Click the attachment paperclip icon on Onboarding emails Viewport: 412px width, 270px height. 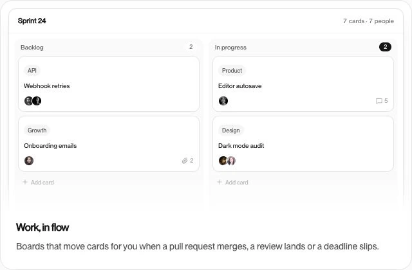[185, 161]
